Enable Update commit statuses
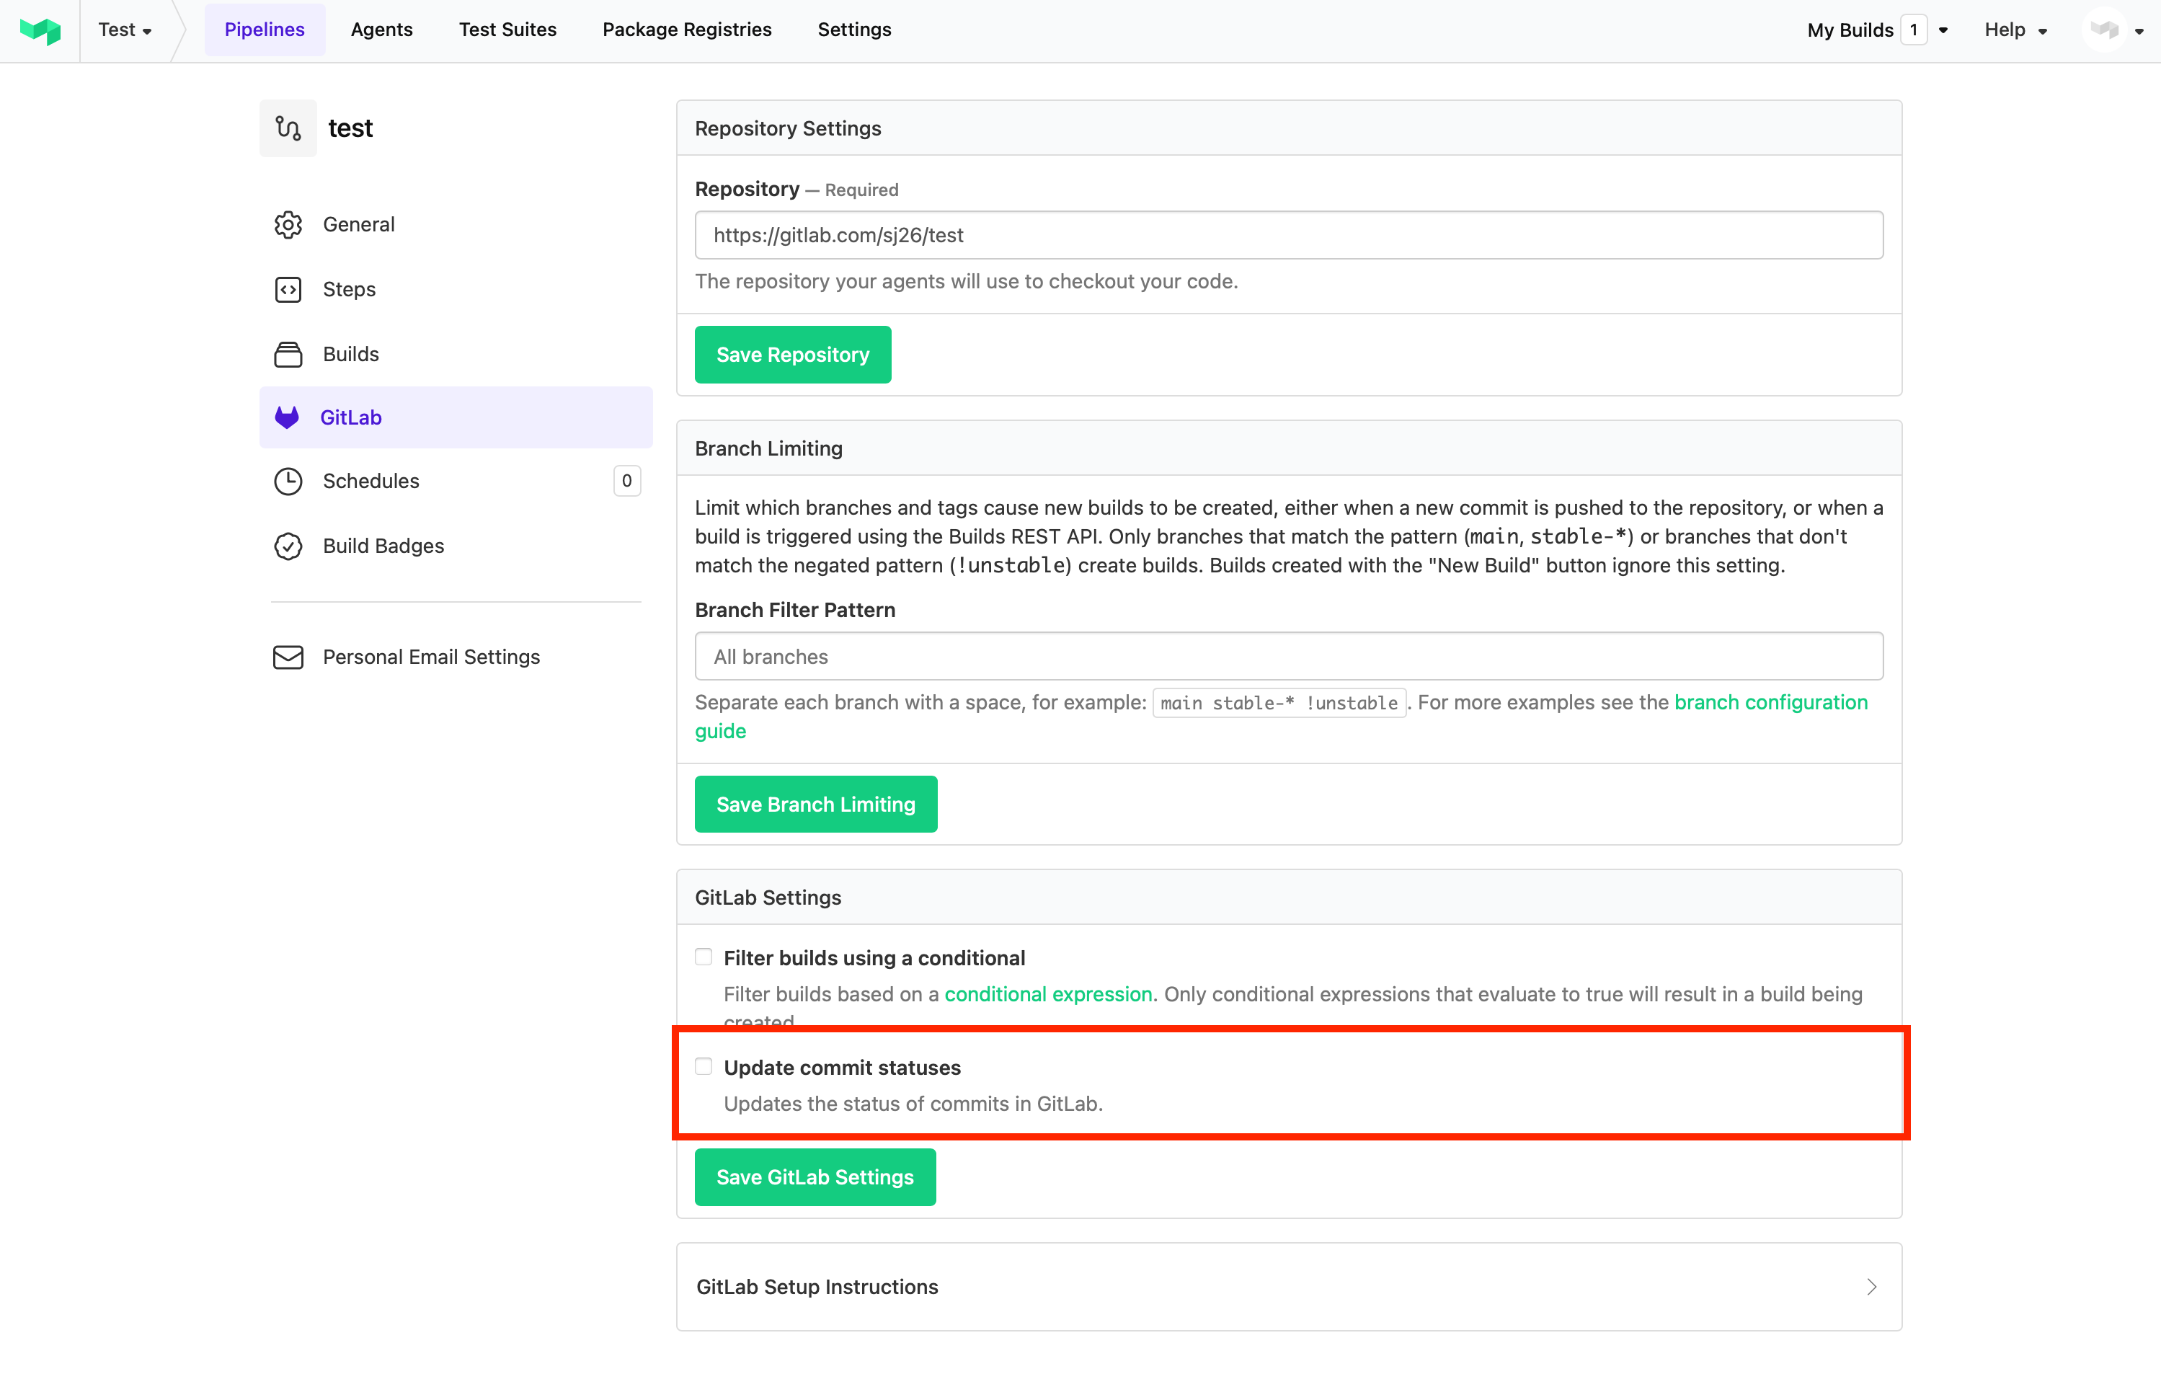The width and height of the screenshot is (2161, 1387). 704,1065
